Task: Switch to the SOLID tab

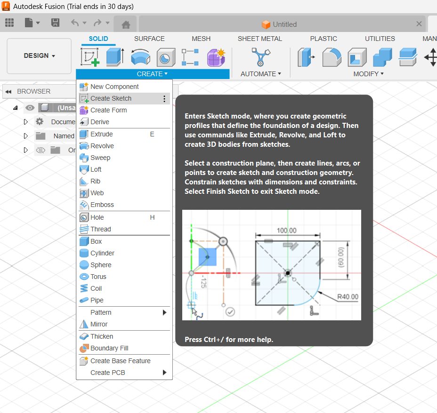Action: pos(98,39)
